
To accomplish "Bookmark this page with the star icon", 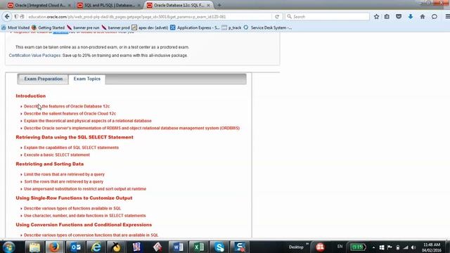I will point(376,17).
